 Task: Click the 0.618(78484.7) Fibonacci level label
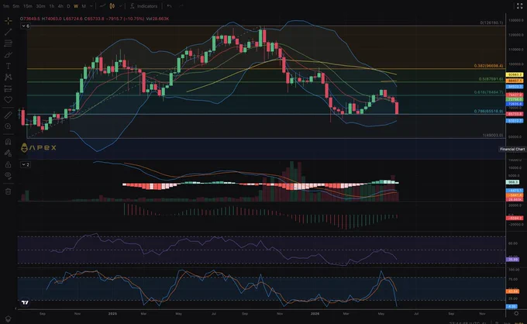(488, 92)
